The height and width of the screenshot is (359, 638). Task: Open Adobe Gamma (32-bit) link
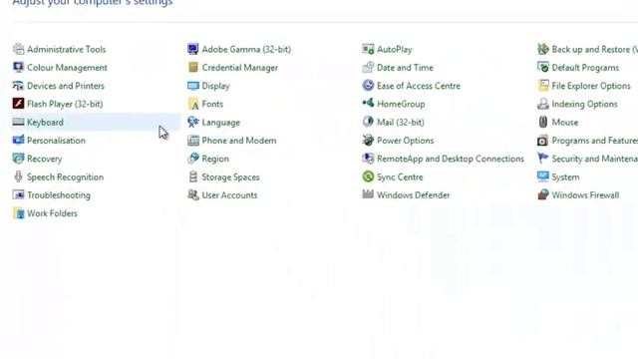tap(246, 49)
